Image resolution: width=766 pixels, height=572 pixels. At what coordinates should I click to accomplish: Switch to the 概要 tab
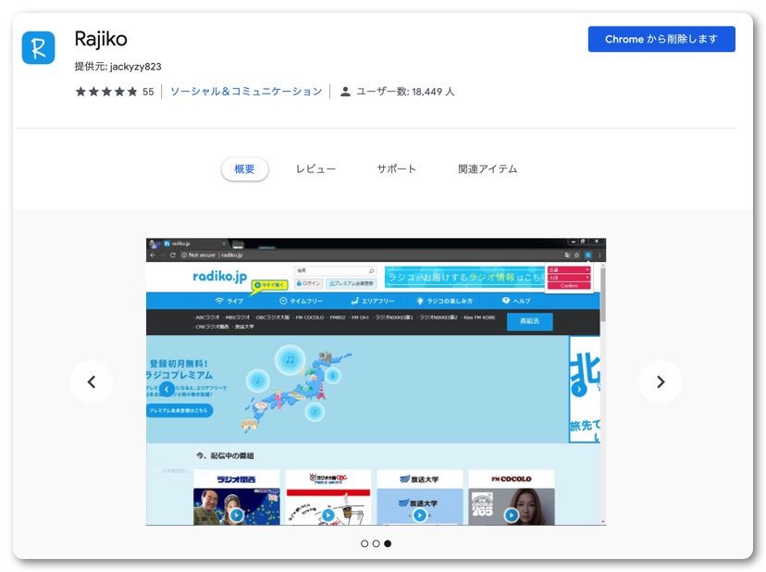[x=244, y=169]
